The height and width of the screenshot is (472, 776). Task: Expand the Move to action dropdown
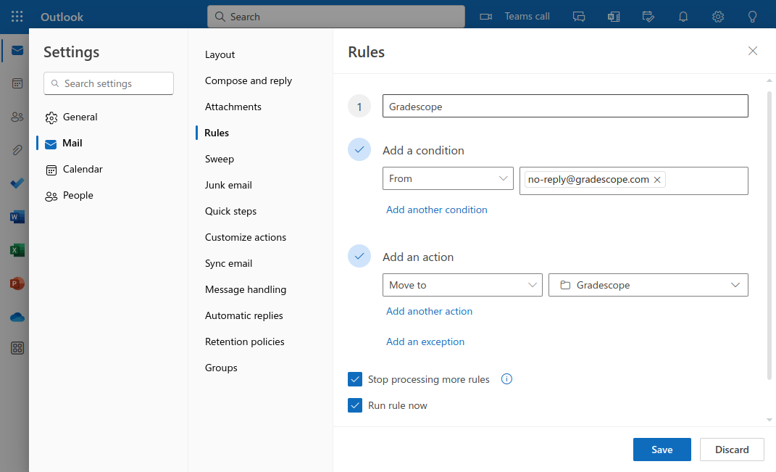[462, 285]
